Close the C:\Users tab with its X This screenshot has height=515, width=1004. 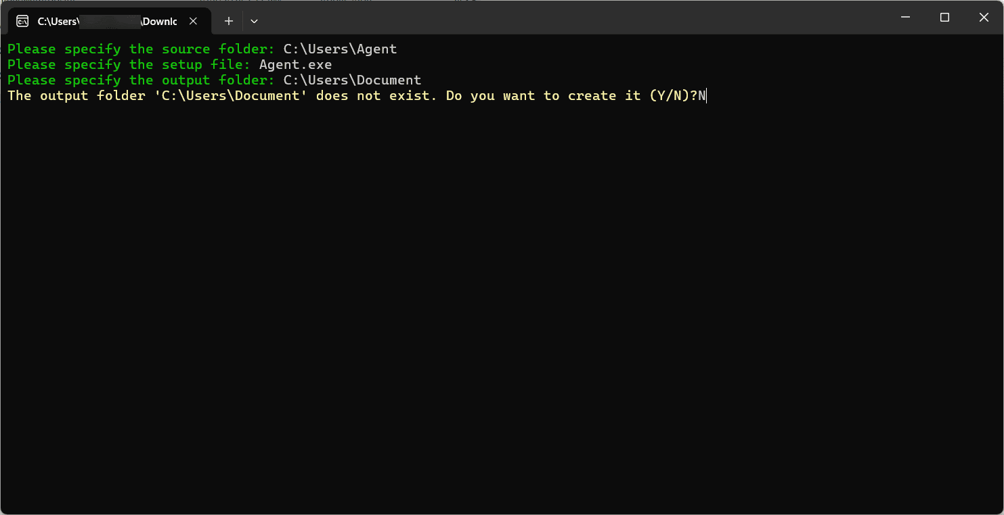tap(193, 21)
